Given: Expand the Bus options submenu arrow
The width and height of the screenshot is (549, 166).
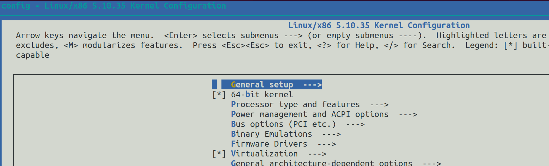Looking at the screenshot, I should (355, 124).
